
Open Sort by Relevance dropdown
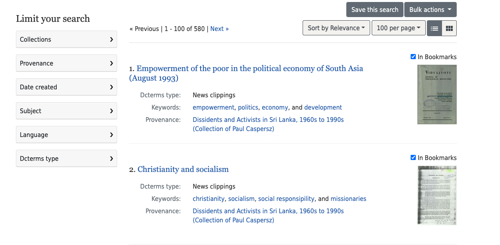point(336,28)
